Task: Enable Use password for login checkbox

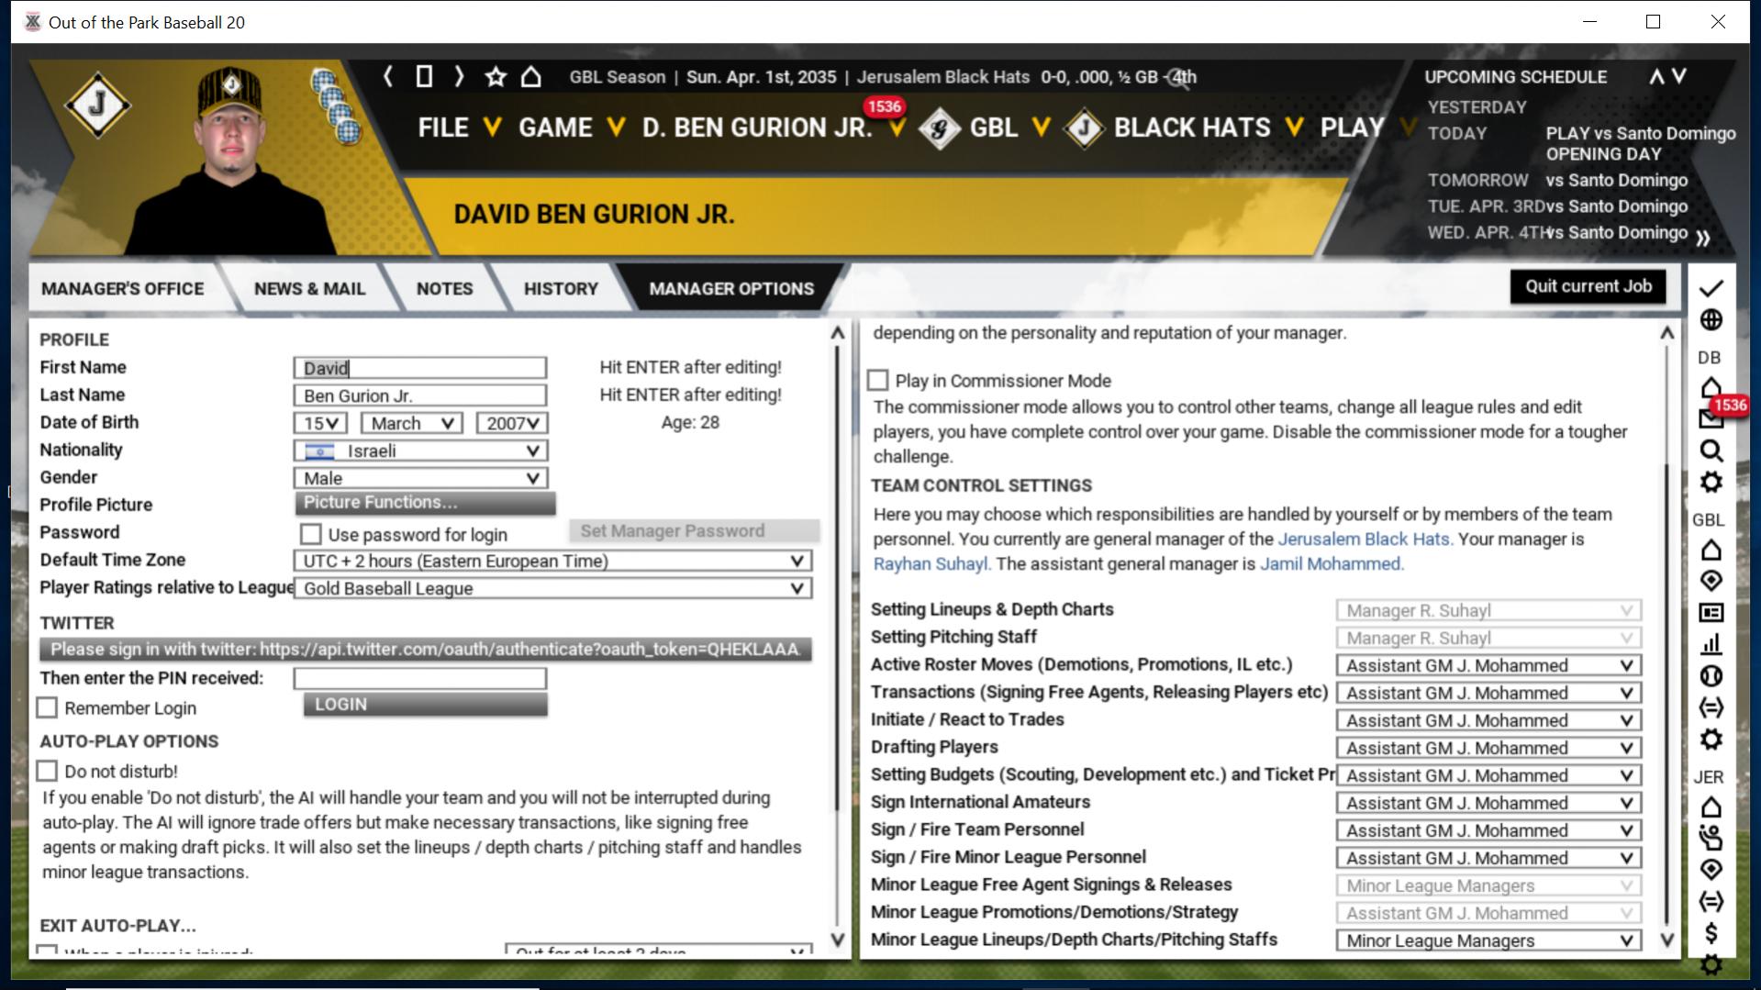Action: 311,534
